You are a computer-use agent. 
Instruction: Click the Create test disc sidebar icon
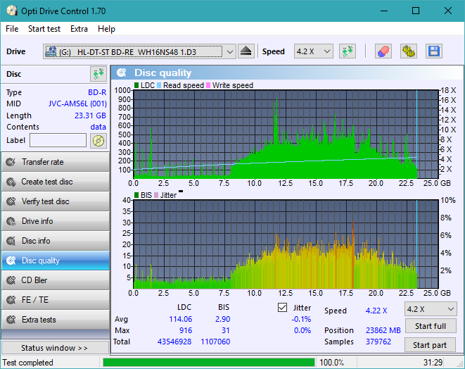tap(11, 182)
